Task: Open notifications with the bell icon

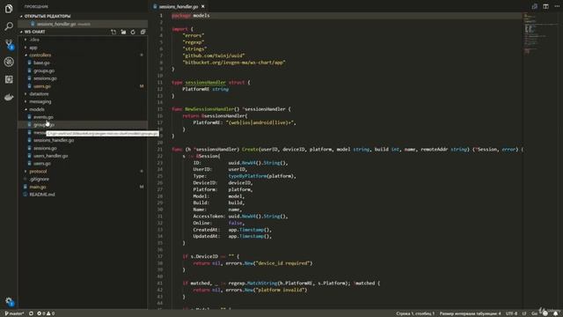Action: point(555,313)
